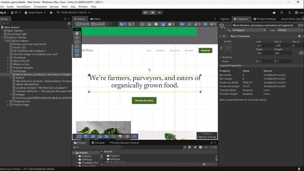This screenshot has height=171, width=304.
Task: Select the Hand view tool
Action: tap(77, 33)
